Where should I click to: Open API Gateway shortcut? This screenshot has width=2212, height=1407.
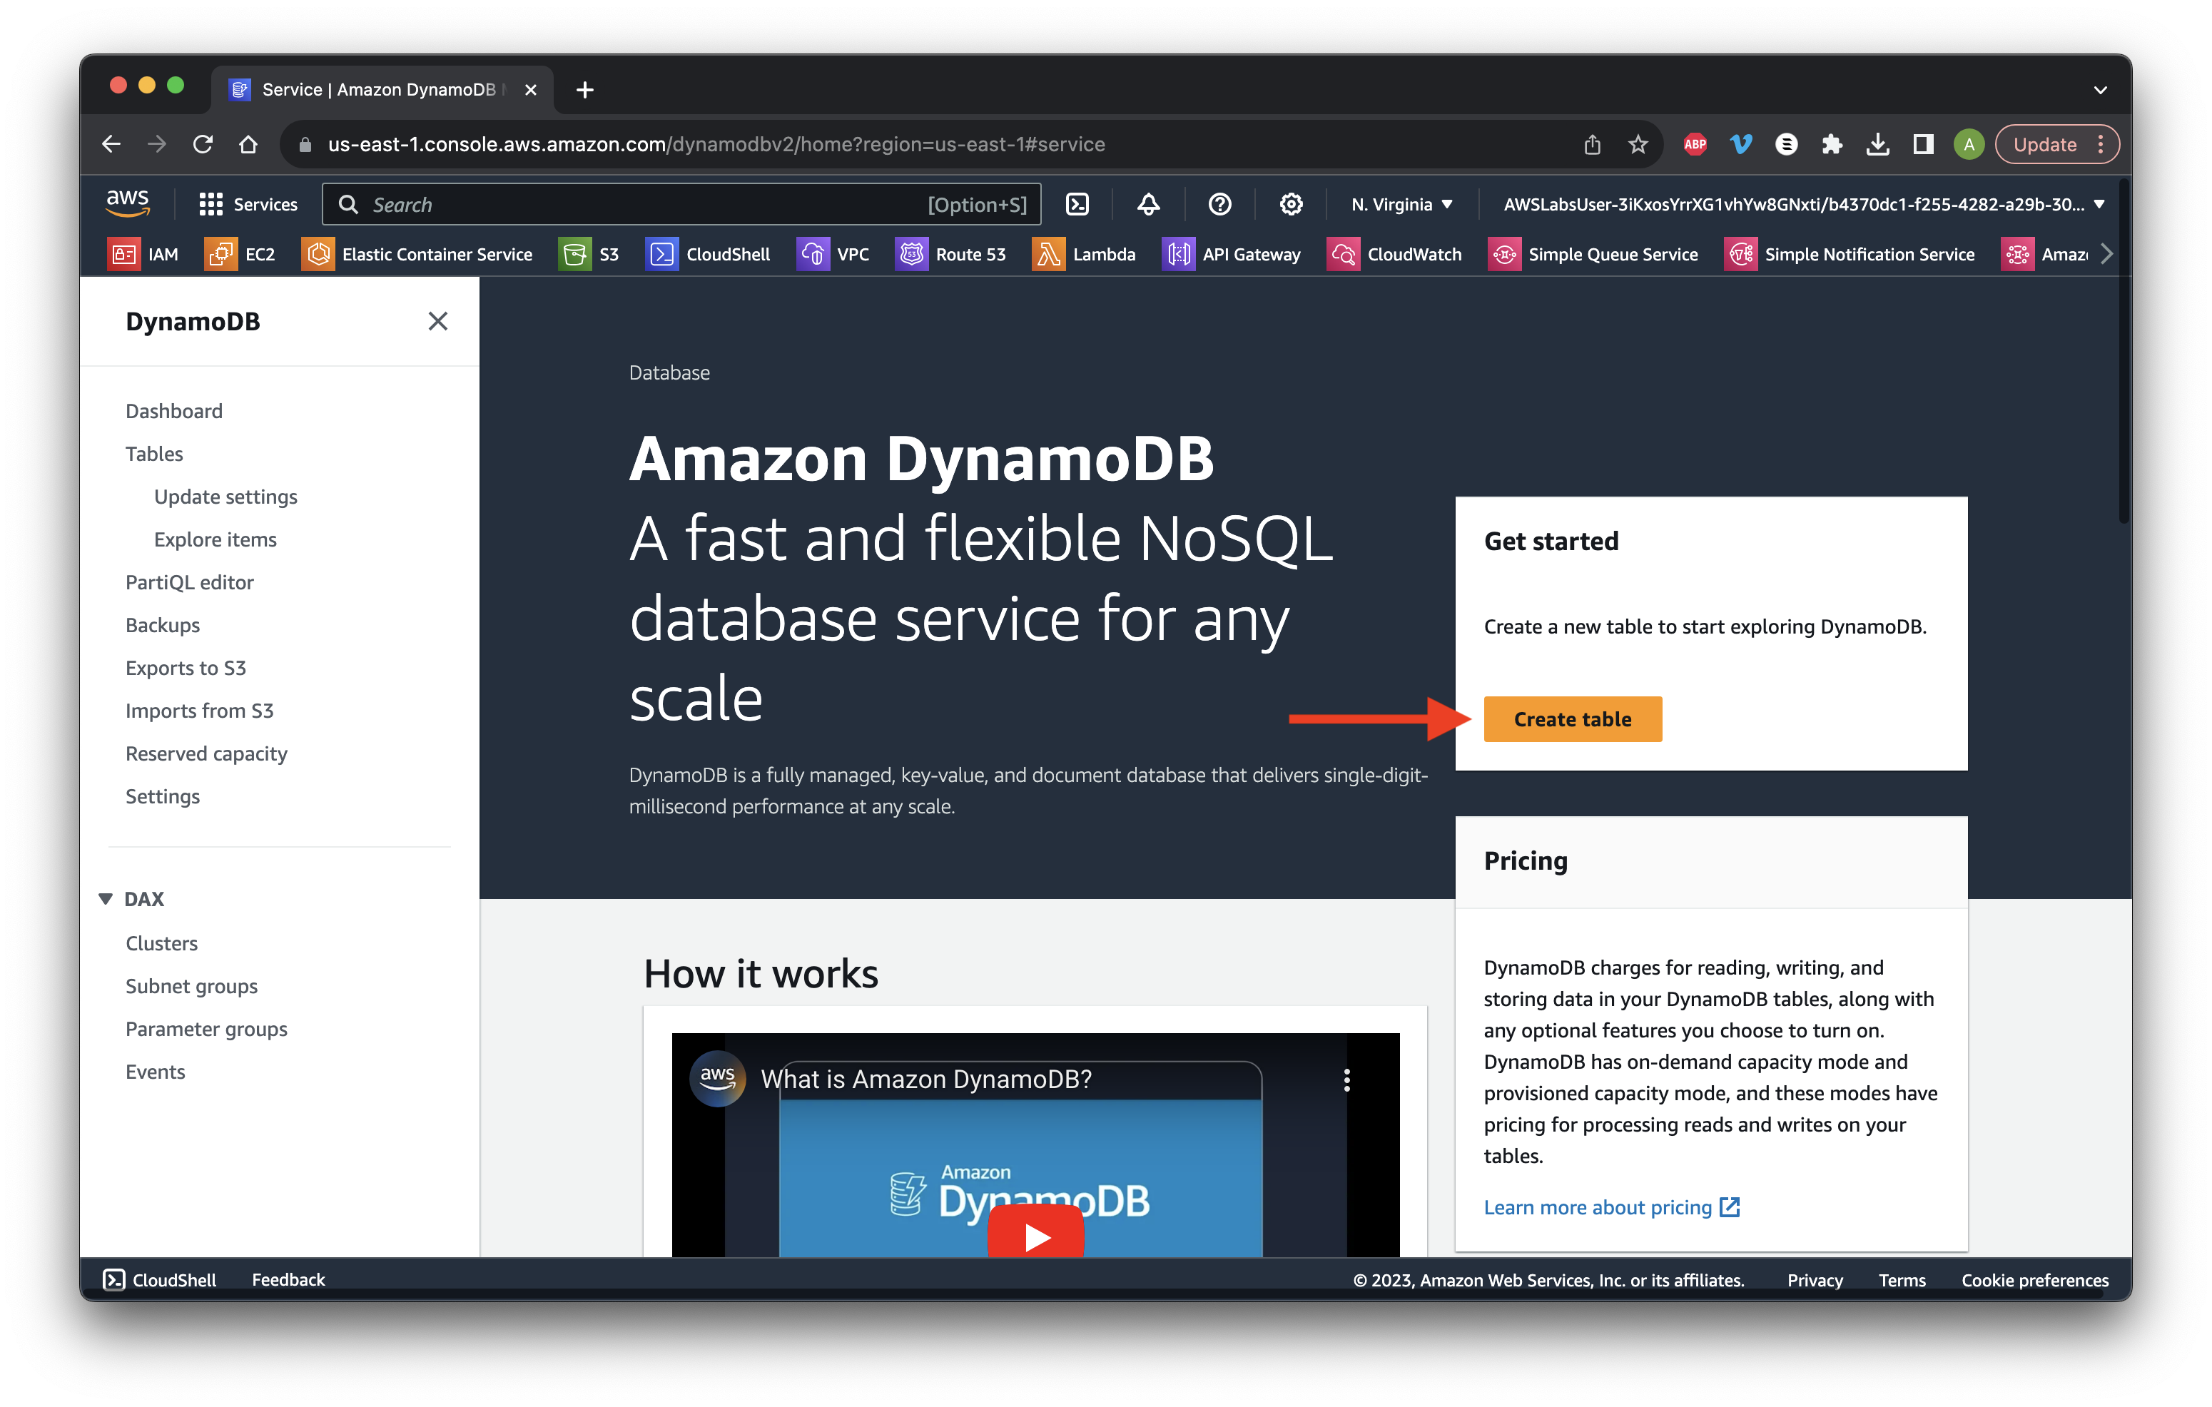[x=1231, y=255]
